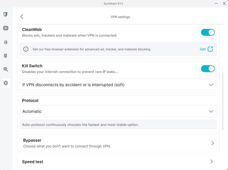
Task: Click the info icon in extension banner
Action: [26, 49]
